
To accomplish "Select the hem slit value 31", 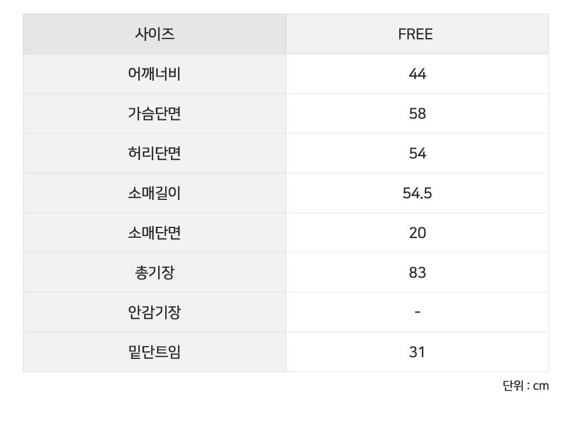I will (417, 352).
